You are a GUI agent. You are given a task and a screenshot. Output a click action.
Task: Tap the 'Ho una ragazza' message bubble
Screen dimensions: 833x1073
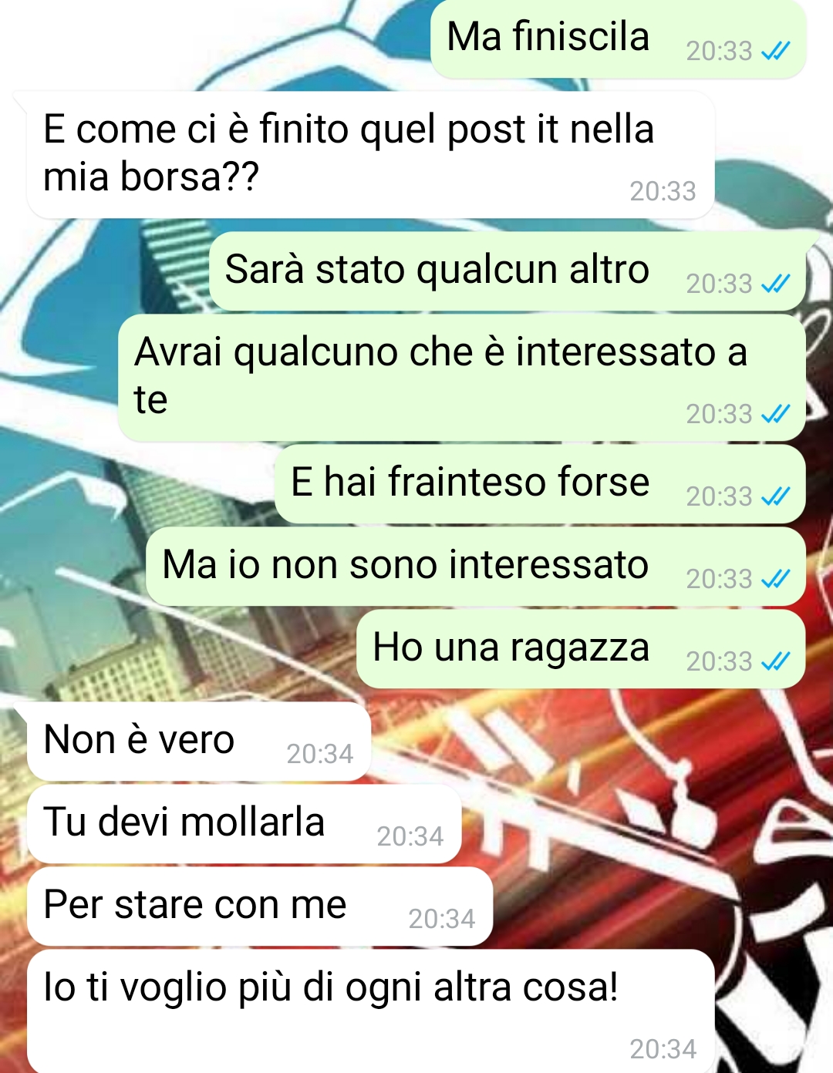pyautogui.click(x=582, y=649)
